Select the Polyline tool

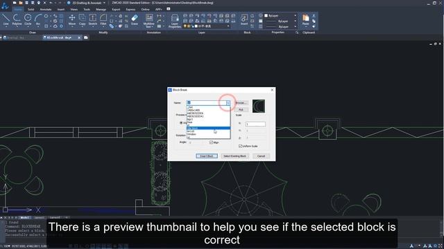pyautogui.click(x=17, y=20)
